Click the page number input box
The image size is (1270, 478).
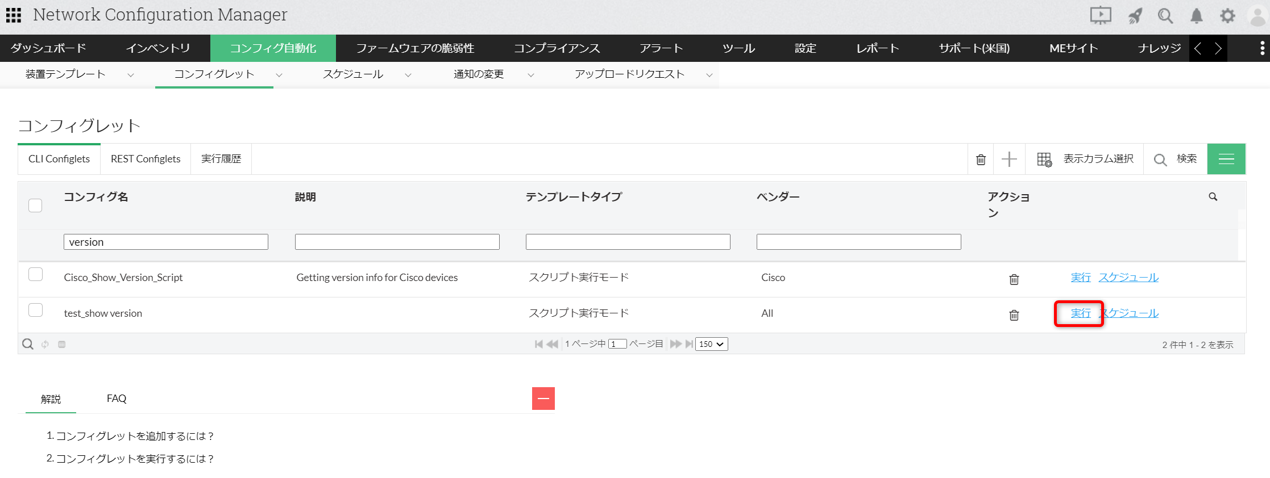tap(617, 344)
